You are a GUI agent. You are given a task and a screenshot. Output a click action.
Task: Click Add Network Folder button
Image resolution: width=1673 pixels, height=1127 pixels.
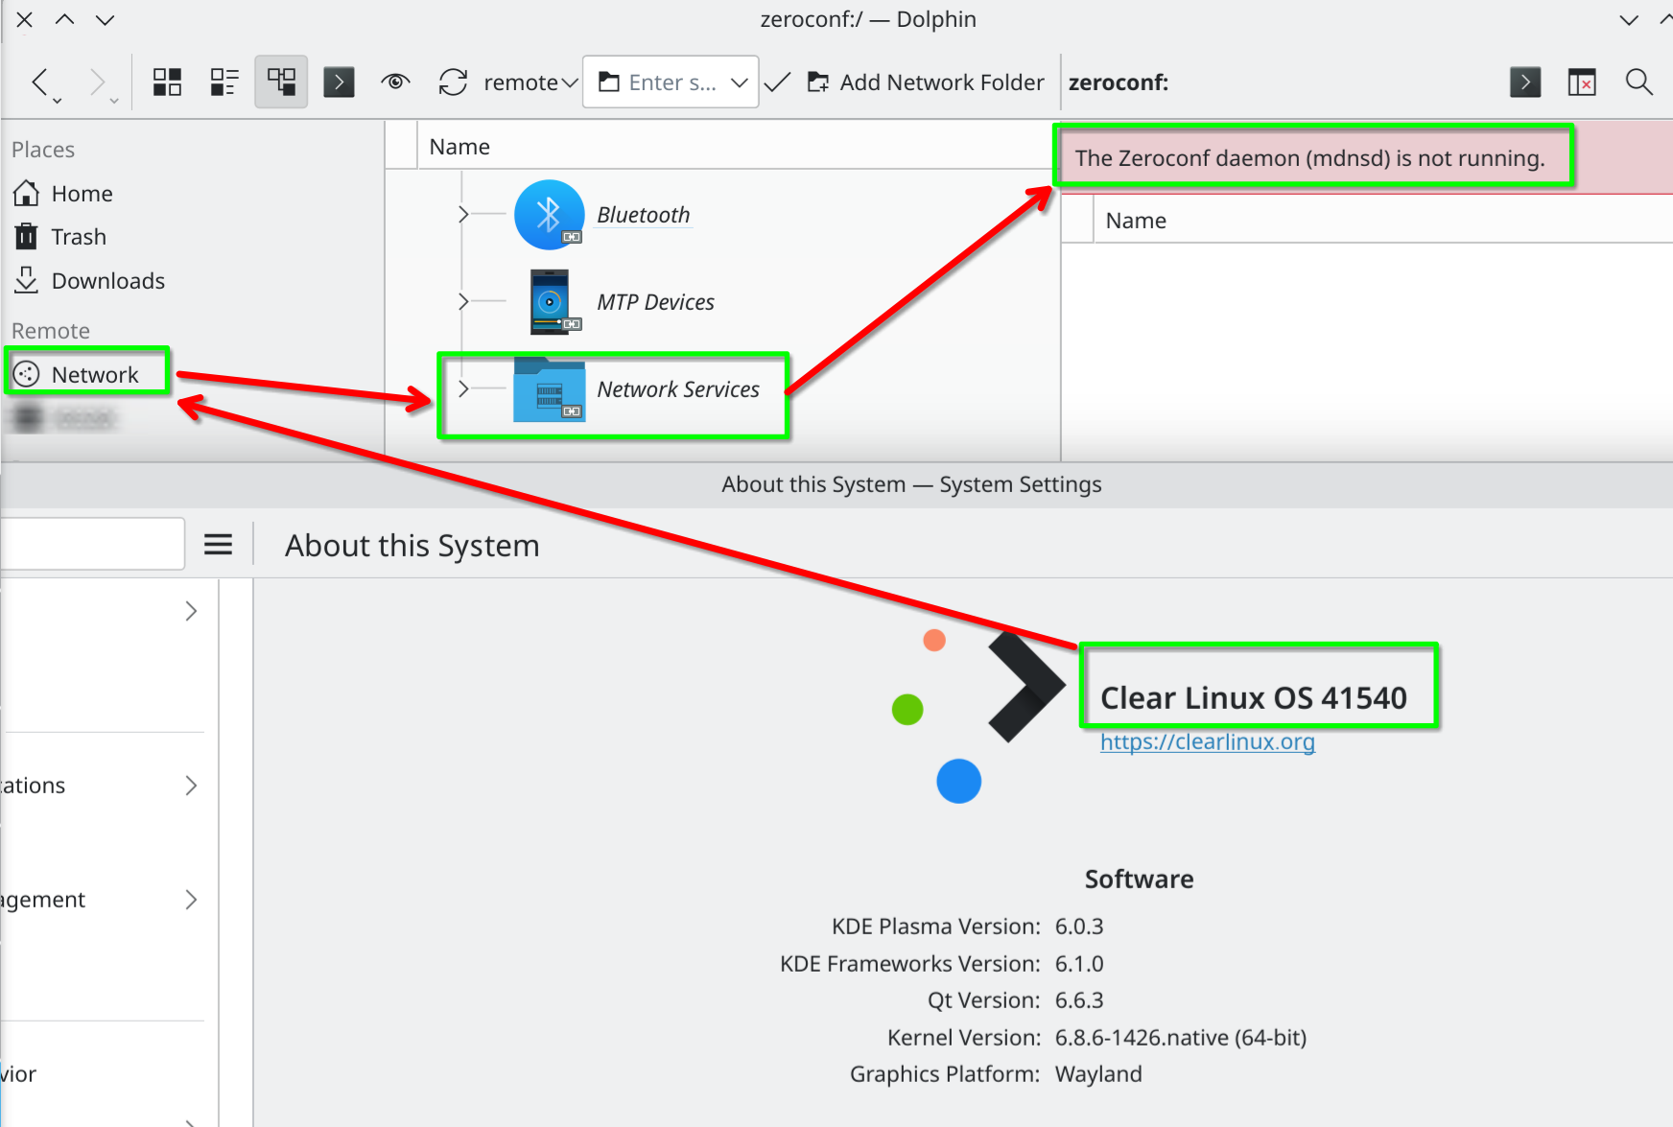[926, 82]
